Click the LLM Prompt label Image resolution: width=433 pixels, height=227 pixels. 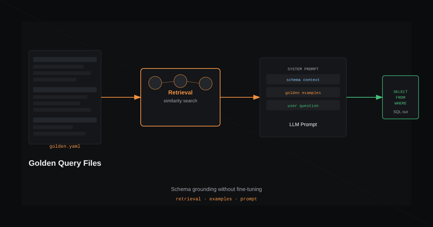pos(303,124)
